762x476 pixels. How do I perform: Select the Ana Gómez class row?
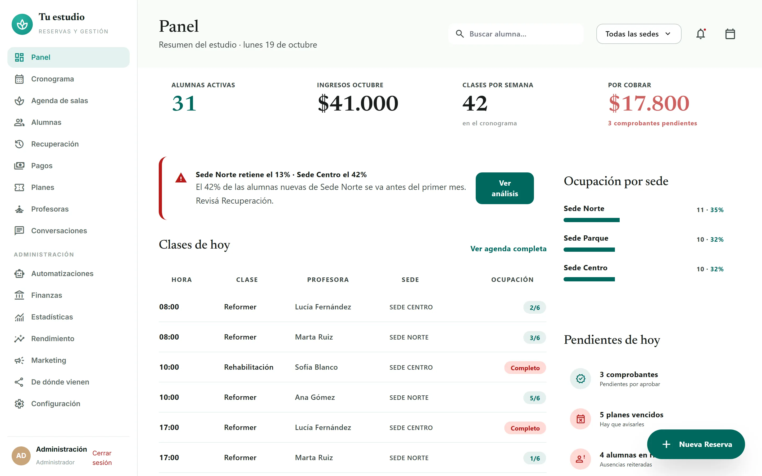(x=352, y=397)
